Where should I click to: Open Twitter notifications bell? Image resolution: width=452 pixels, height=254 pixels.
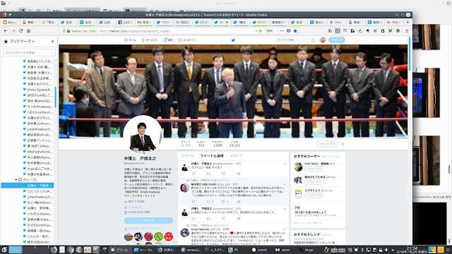click(168, 40)
